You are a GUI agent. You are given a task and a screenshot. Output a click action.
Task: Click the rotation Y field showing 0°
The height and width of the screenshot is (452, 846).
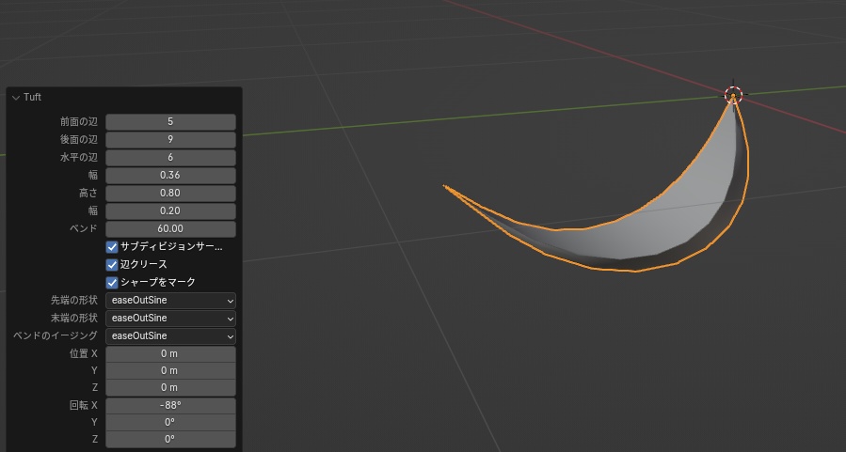[170, 422]
